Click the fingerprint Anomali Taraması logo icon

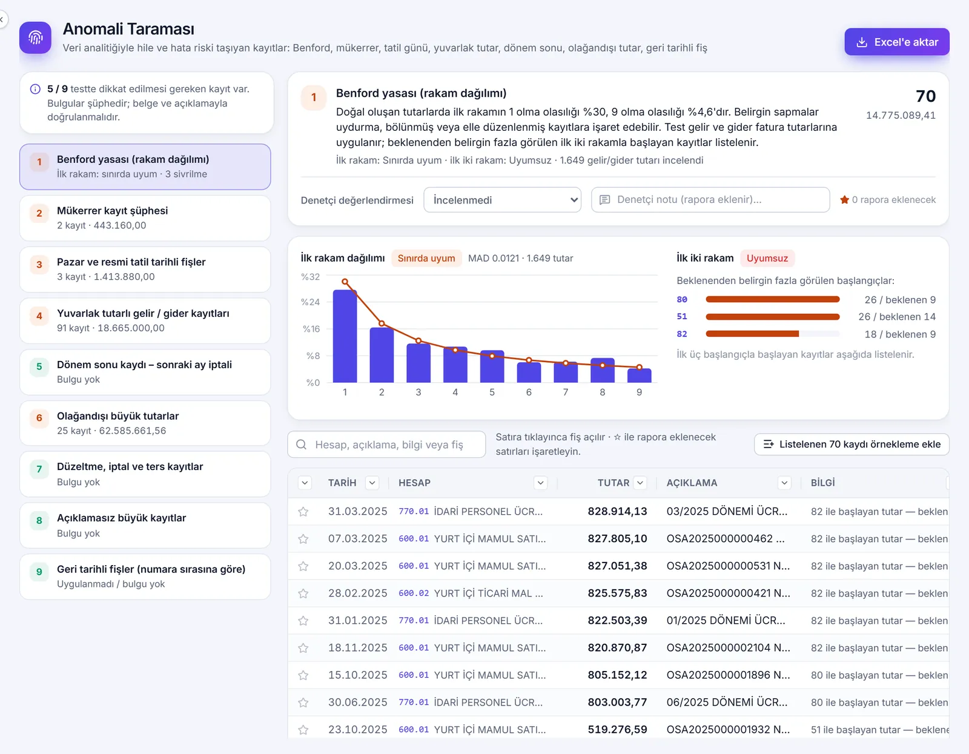click(x=35, y=38)
